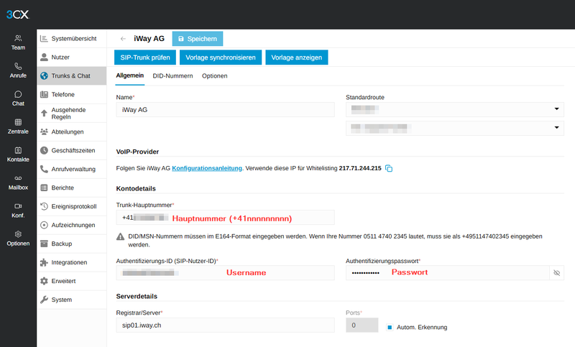Click the VoIP-Provider section heading

pyautogui.click(x=137, y=152)
